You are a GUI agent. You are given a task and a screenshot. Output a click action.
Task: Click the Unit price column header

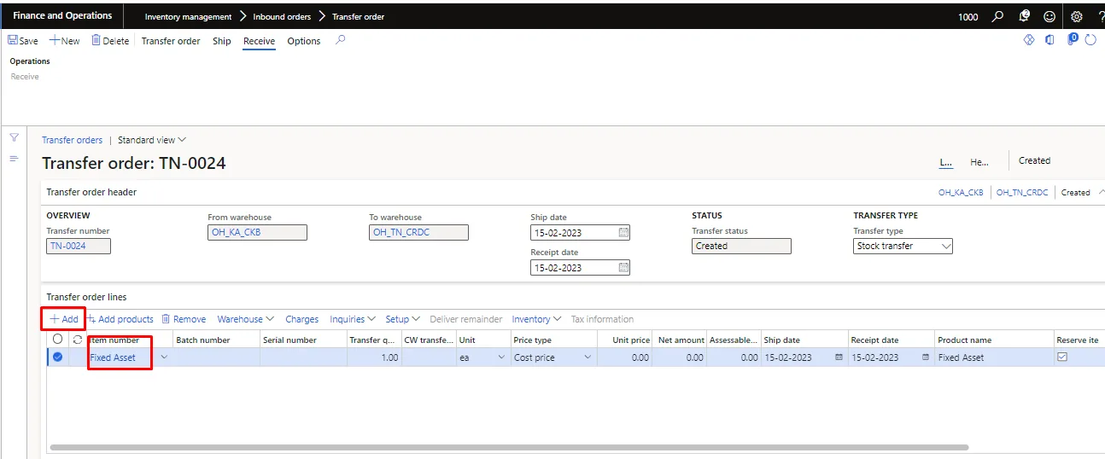[x=631, y=340]
